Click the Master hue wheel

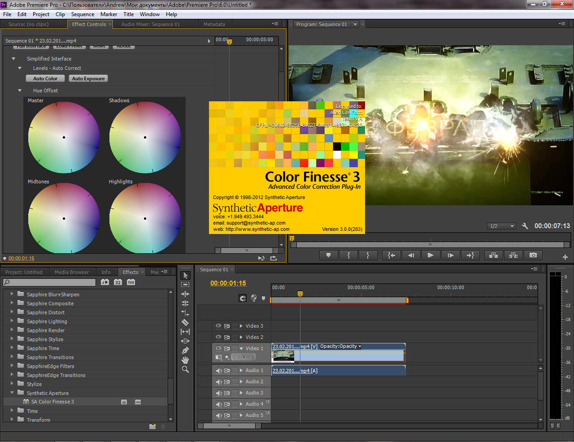tap(64, 138)
